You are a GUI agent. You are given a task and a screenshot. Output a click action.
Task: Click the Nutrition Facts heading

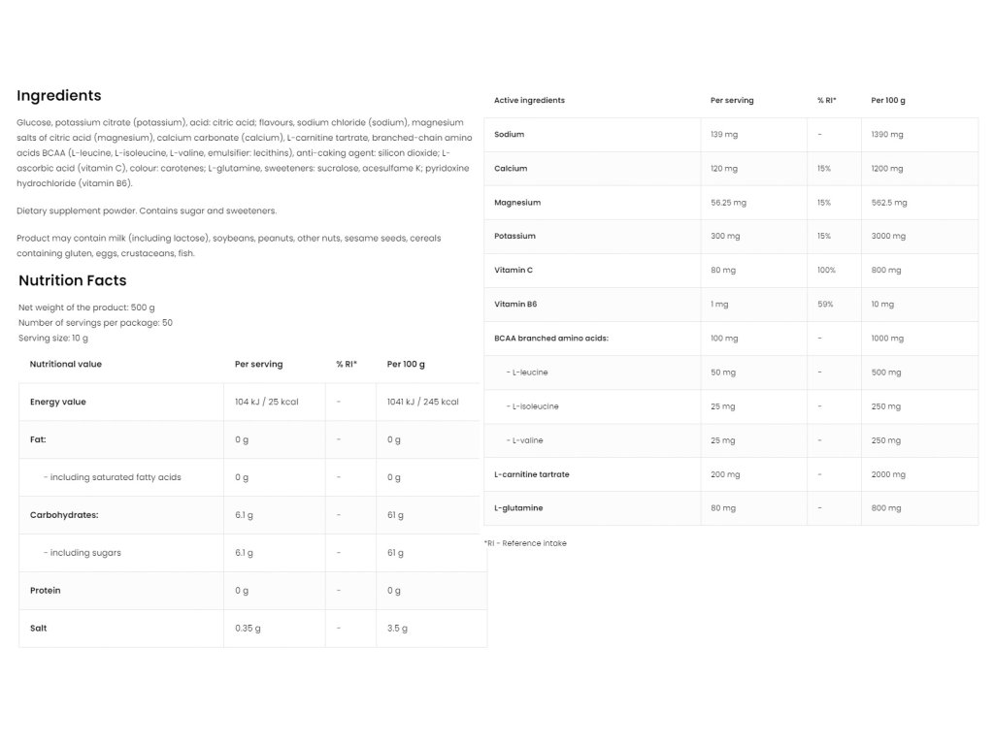click(73, 280)
